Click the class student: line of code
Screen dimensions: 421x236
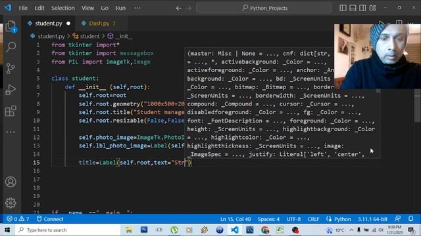(x=75, y=79)
